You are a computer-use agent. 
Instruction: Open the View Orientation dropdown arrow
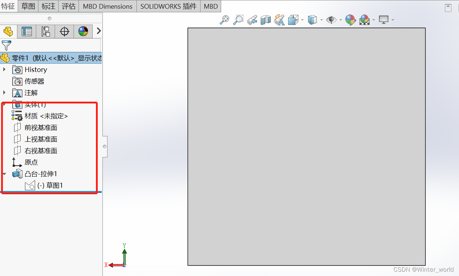pos(302,20)
